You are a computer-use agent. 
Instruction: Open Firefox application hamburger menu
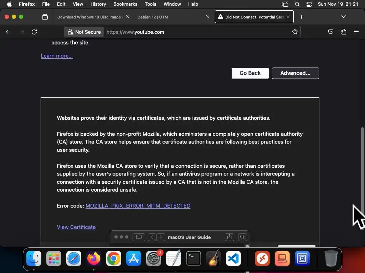click(356, 32)
